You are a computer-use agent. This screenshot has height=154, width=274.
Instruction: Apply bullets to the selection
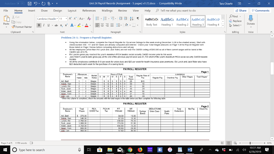97,18
